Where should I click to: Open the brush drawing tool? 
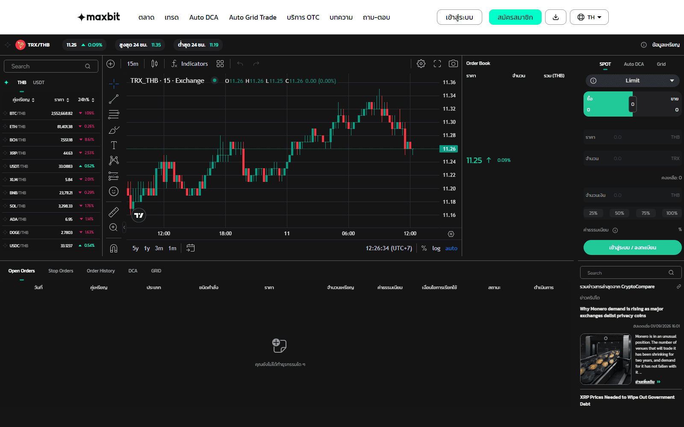pos(114,130)
